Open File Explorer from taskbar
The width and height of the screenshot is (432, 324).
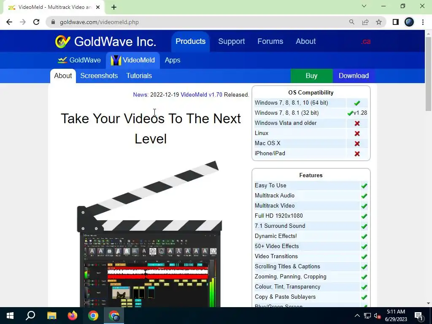click(51, 316)
